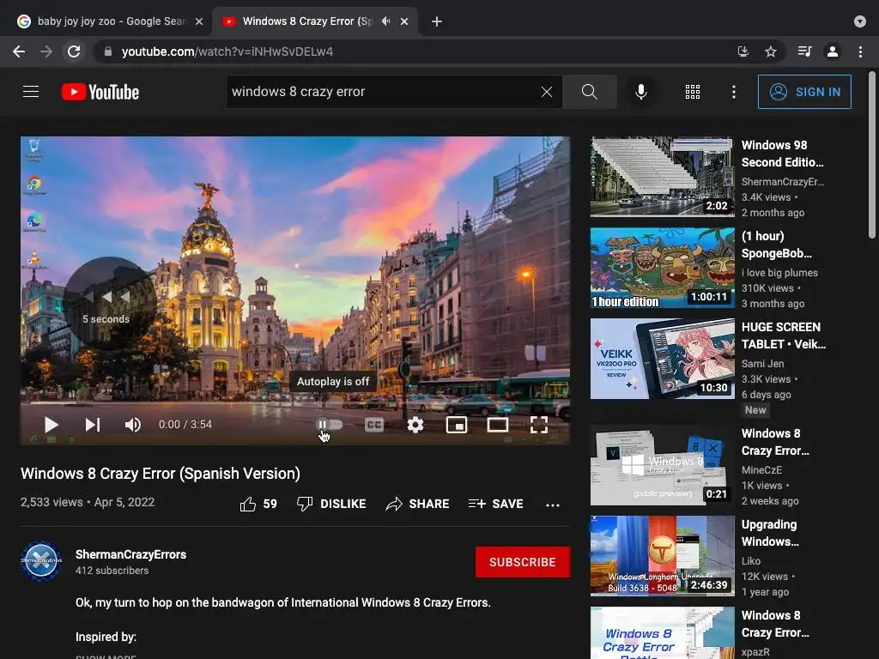Toggle subtitles with the CC button
Viewport: 879px width, 659px height.
coord(374,425)
